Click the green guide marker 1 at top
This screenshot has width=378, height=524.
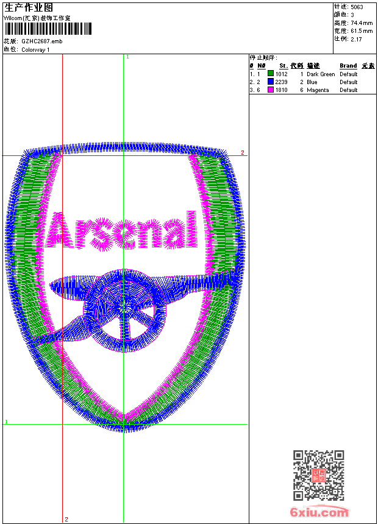[x=127, y=57]
